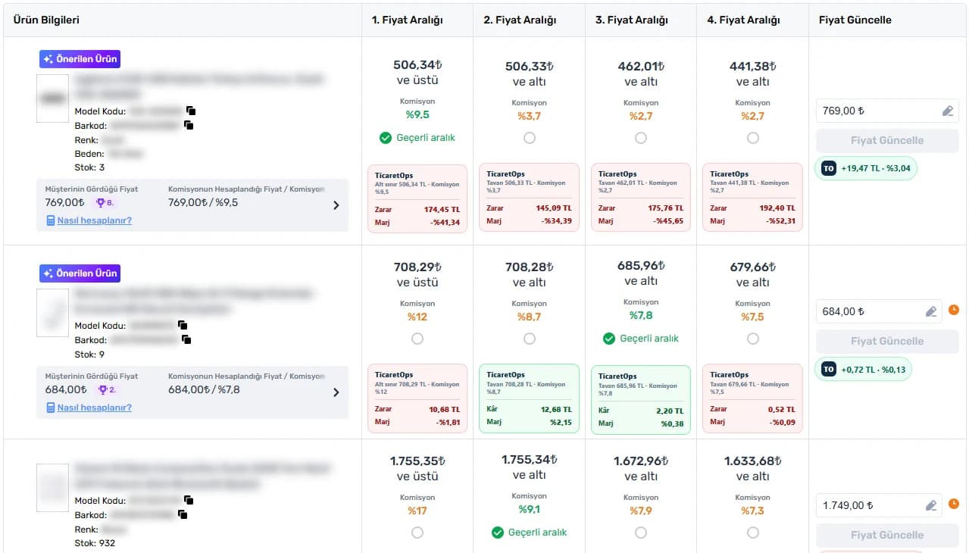The image size is (969, 553).
Task: Focus the 684,00 ₺ price input field
Action: [879, 311]
